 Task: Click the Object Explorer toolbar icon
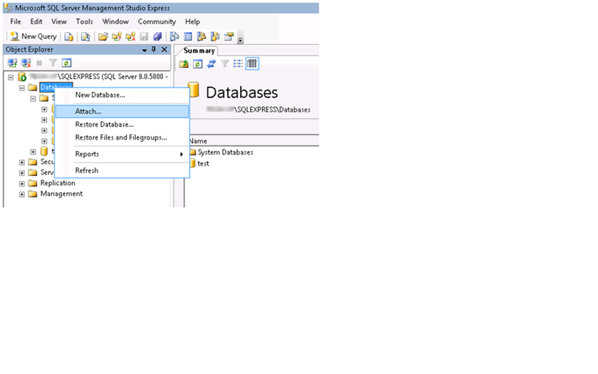pyautogui.click(x=201, y=36)
